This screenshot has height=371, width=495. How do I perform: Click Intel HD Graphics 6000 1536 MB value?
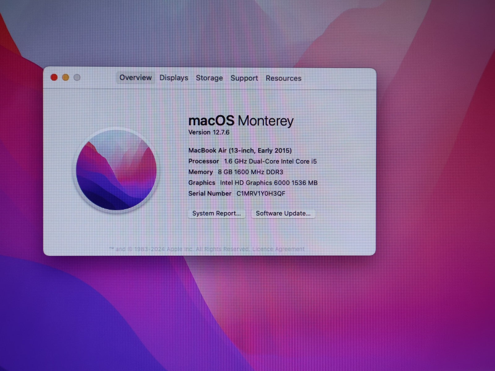tap(269, 183)
